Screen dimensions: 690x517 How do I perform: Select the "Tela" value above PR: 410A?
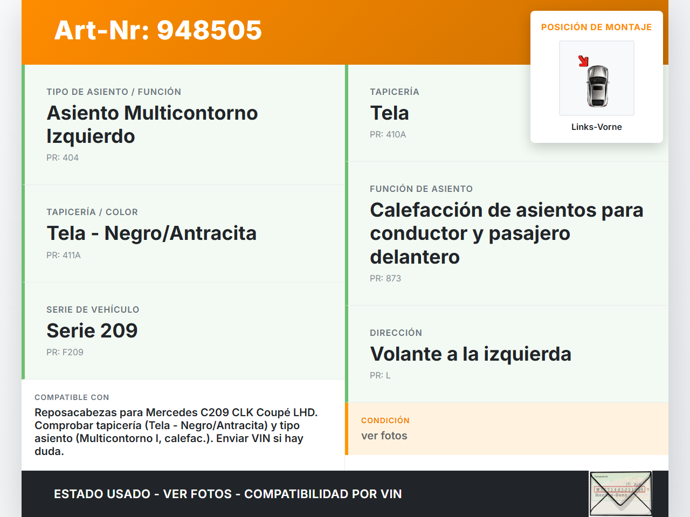(389, 113)
